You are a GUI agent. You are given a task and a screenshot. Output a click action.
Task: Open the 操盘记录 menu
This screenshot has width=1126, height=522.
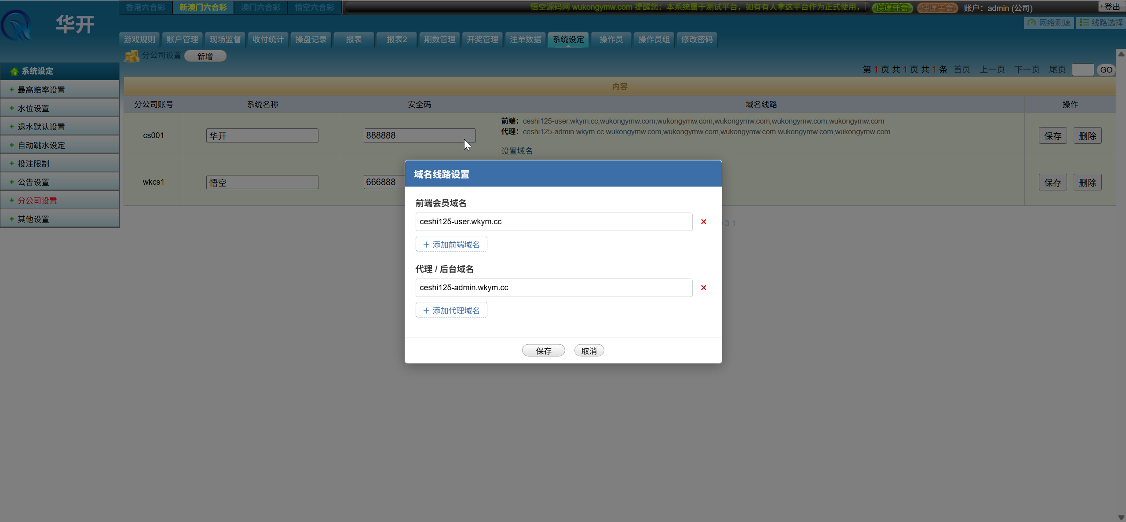tap(311, 40)
